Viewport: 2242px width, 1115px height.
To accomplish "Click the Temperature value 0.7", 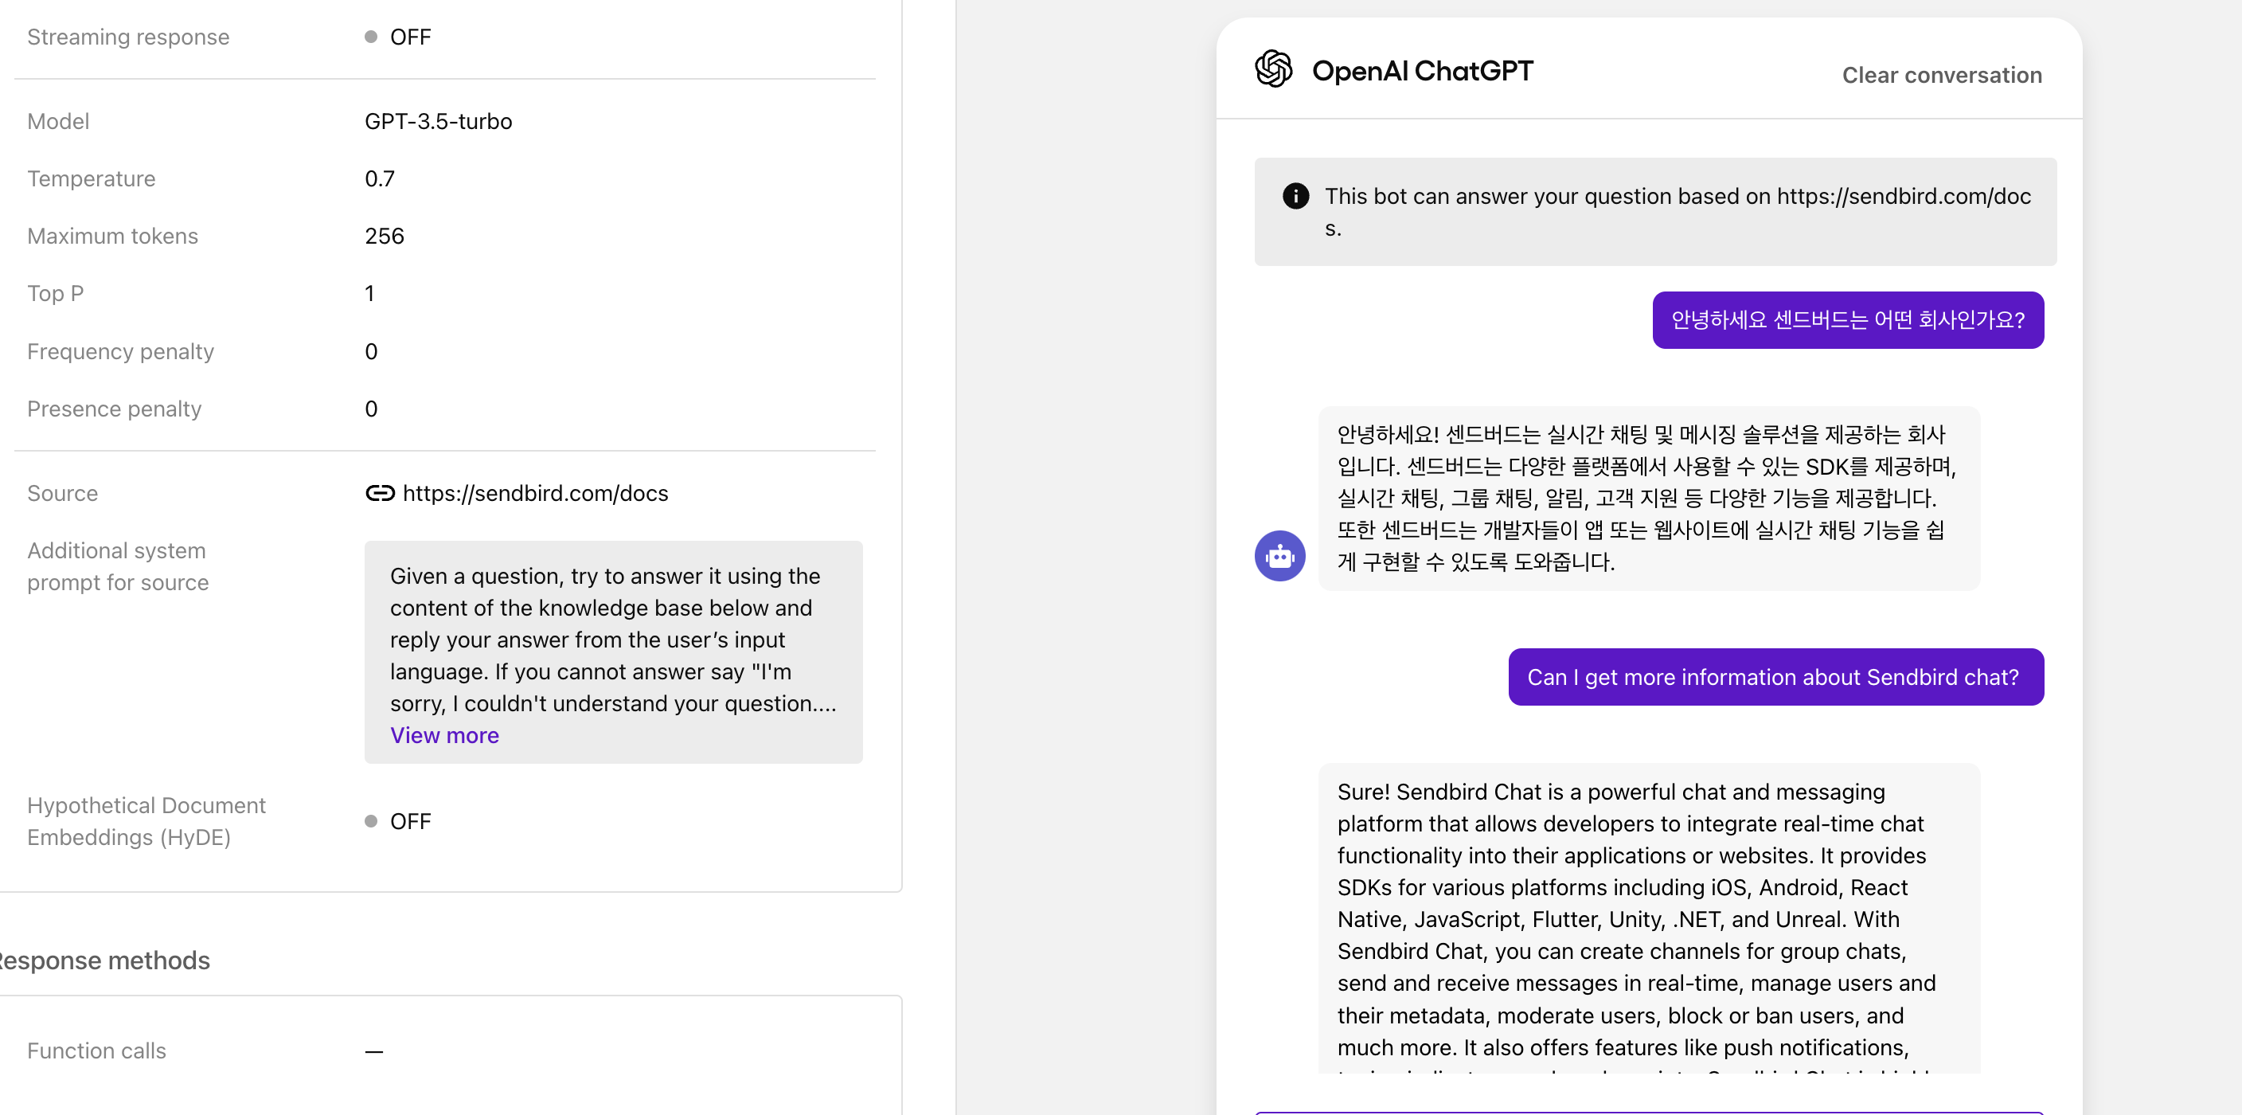I will tap(380, 178).
